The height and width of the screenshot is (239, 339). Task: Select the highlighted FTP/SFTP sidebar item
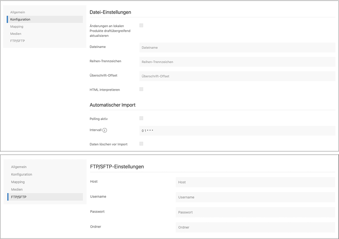19,197
